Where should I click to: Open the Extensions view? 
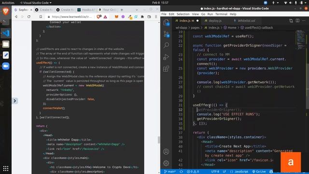coord(166,69)
